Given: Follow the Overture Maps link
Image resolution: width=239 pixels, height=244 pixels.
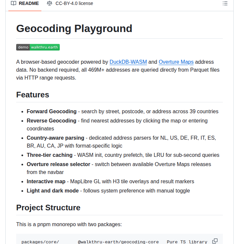Looking at the screenshot, I should (x=176, y=62).
